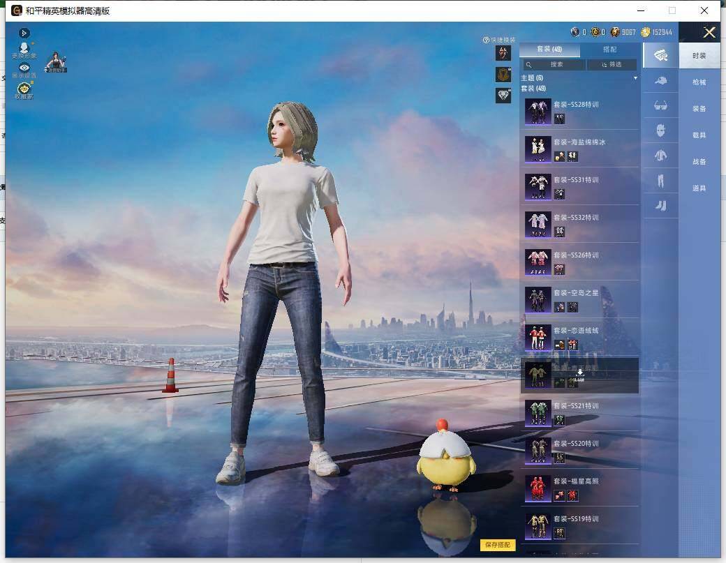The image size is (726, 563).
Task: Select the 套装-海盐绵绵冰 outfit thumbnail
Action: click(x=538, y=149)
